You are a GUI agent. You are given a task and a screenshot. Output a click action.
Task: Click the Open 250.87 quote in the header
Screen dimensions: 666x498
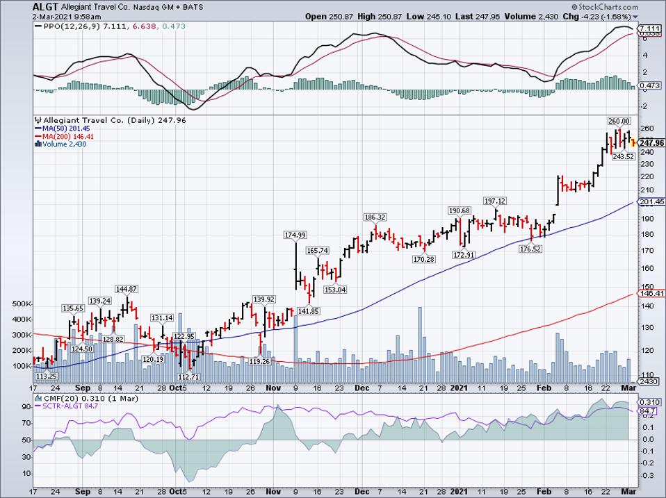(x=330, y=17)
